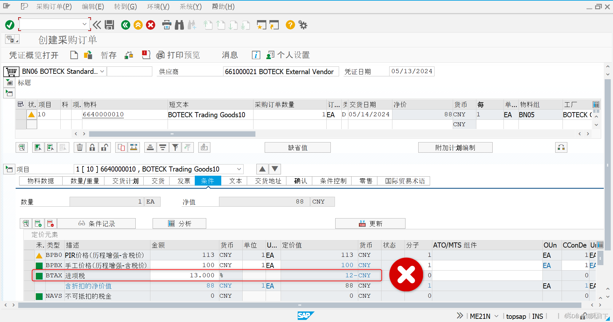Click the yellow Exit up-arrow icon
This screenshot has width=613, height=322.
pos(138,25)
